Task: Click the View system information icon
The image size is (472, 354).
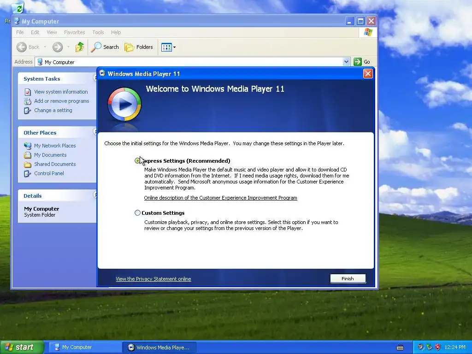Action: pyautogui.click(x=27, y=92)
